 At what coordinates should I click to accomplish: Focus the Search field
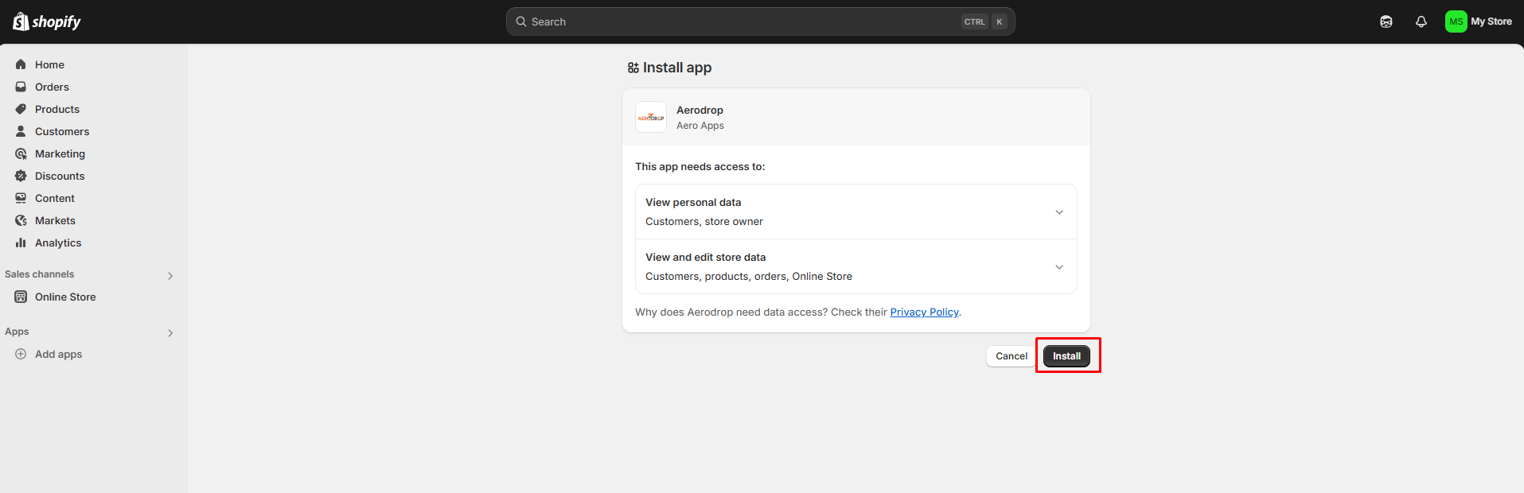(x=760, y=21)
